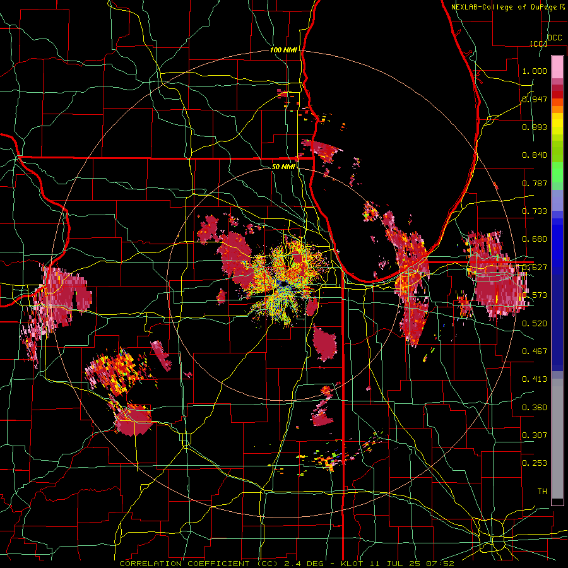Viewport: 568px width, 568px height.
Task: Select the 0.253 scale value
Action: (535, 463)
